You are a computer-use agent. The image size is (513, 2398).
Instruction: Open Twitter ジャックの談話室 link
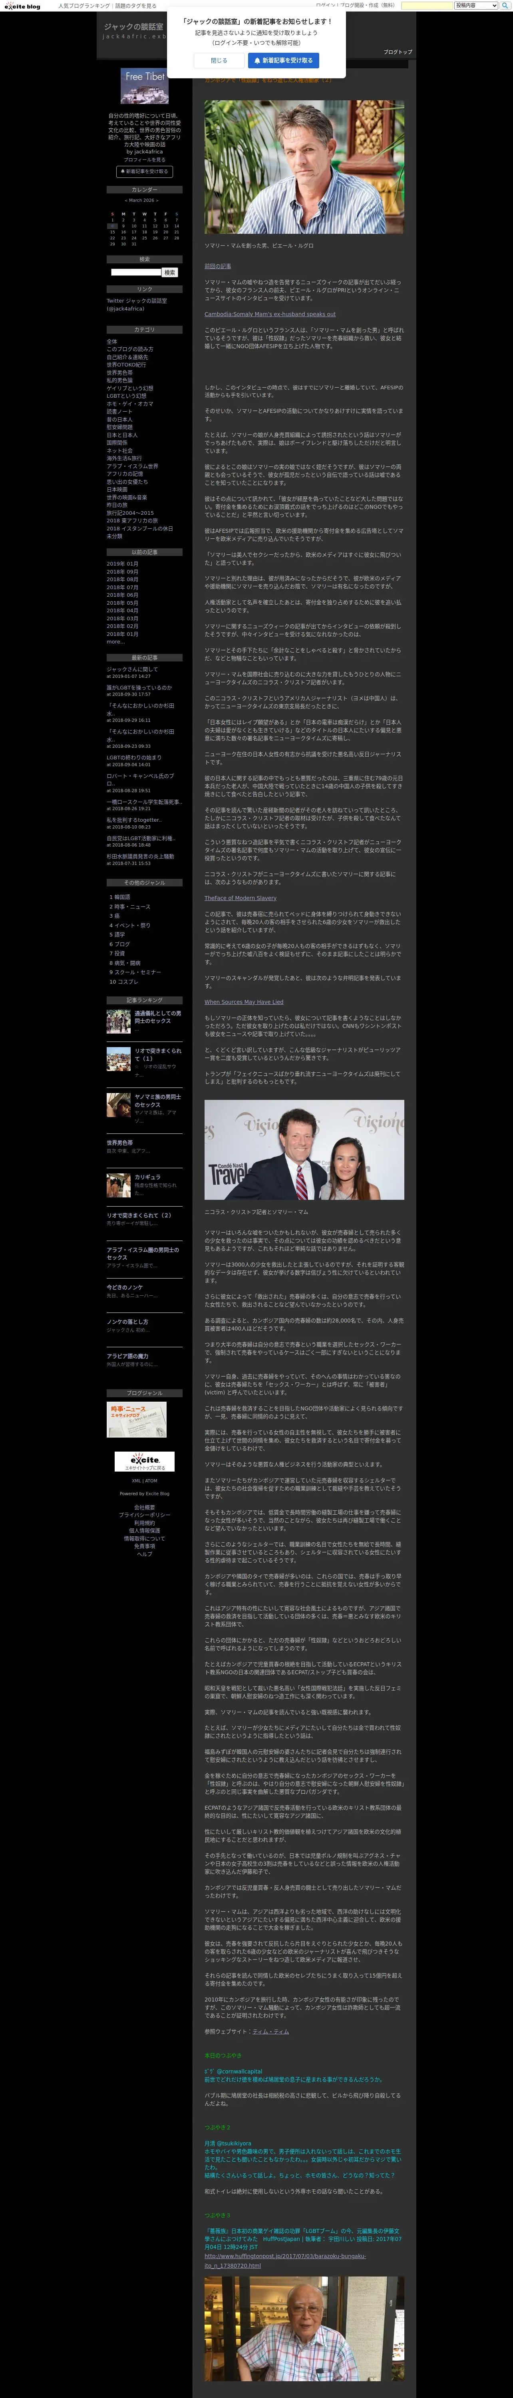(x=137, y=305)
